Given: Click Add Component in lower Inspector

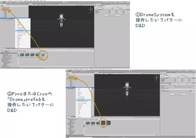Looking at the screenshot, I should (178, 94).
